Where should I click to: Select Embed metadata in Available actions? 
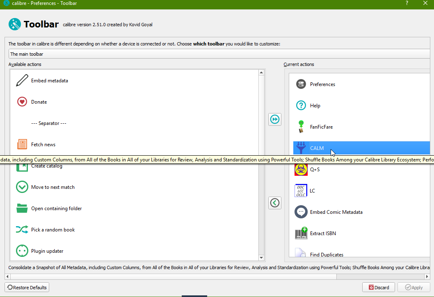coord(134,80)
